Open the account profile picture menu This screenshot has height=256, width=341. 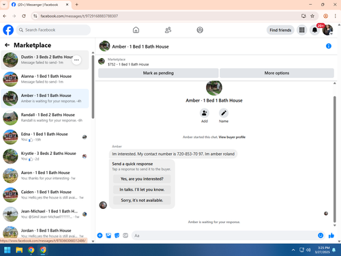pyautogui.click(x=327, y=30)
